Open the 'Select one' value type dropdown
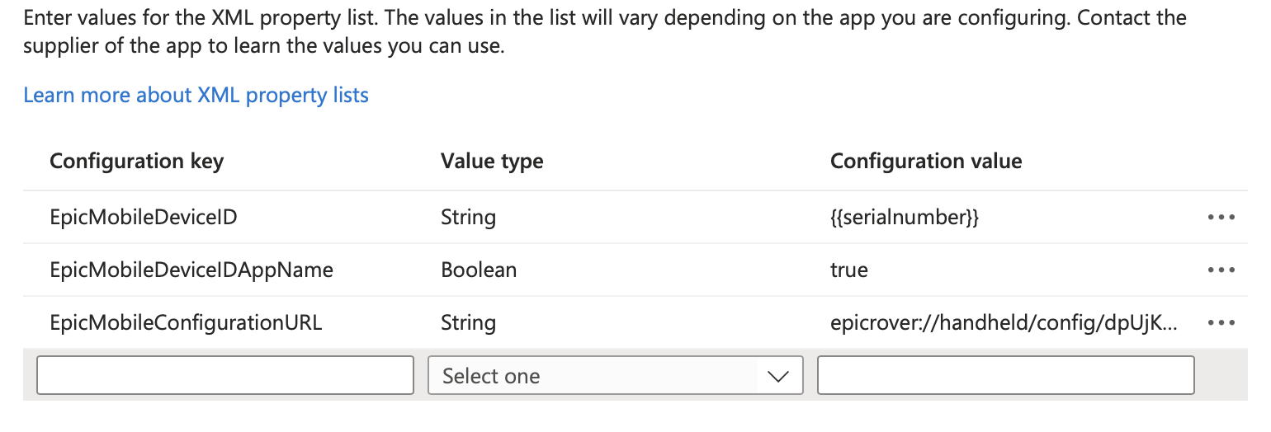 (615, 376)
